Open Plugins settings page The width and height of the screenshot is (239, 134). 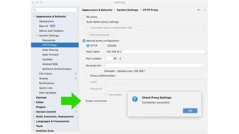pos(41,107)
